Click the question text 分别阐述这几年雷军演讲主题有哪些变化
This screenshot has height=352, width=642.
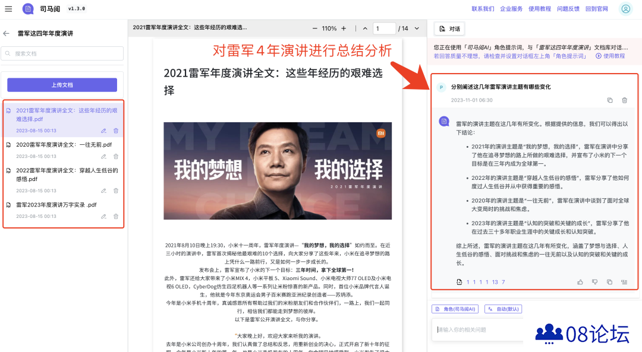tap(501, 87)
